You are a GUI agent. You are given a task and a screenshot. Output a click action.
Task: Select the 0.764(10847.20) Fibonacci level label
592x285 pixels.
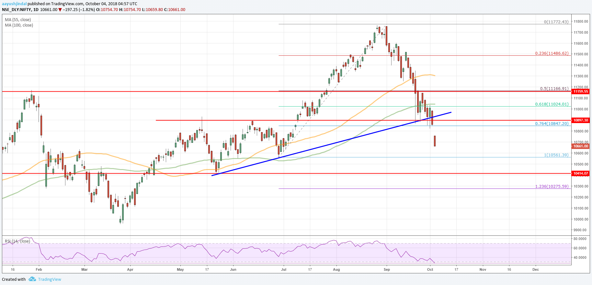point(552,124)
